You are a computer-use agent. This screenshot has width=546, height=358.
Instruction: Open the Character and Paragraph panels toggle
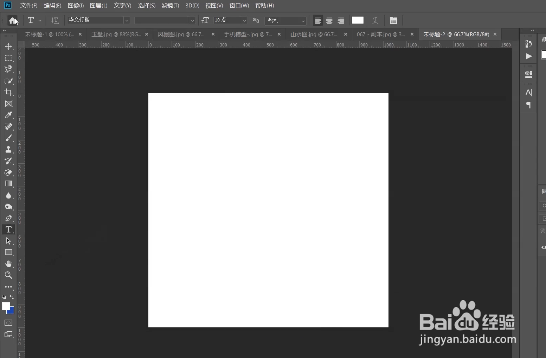[393, 20]
